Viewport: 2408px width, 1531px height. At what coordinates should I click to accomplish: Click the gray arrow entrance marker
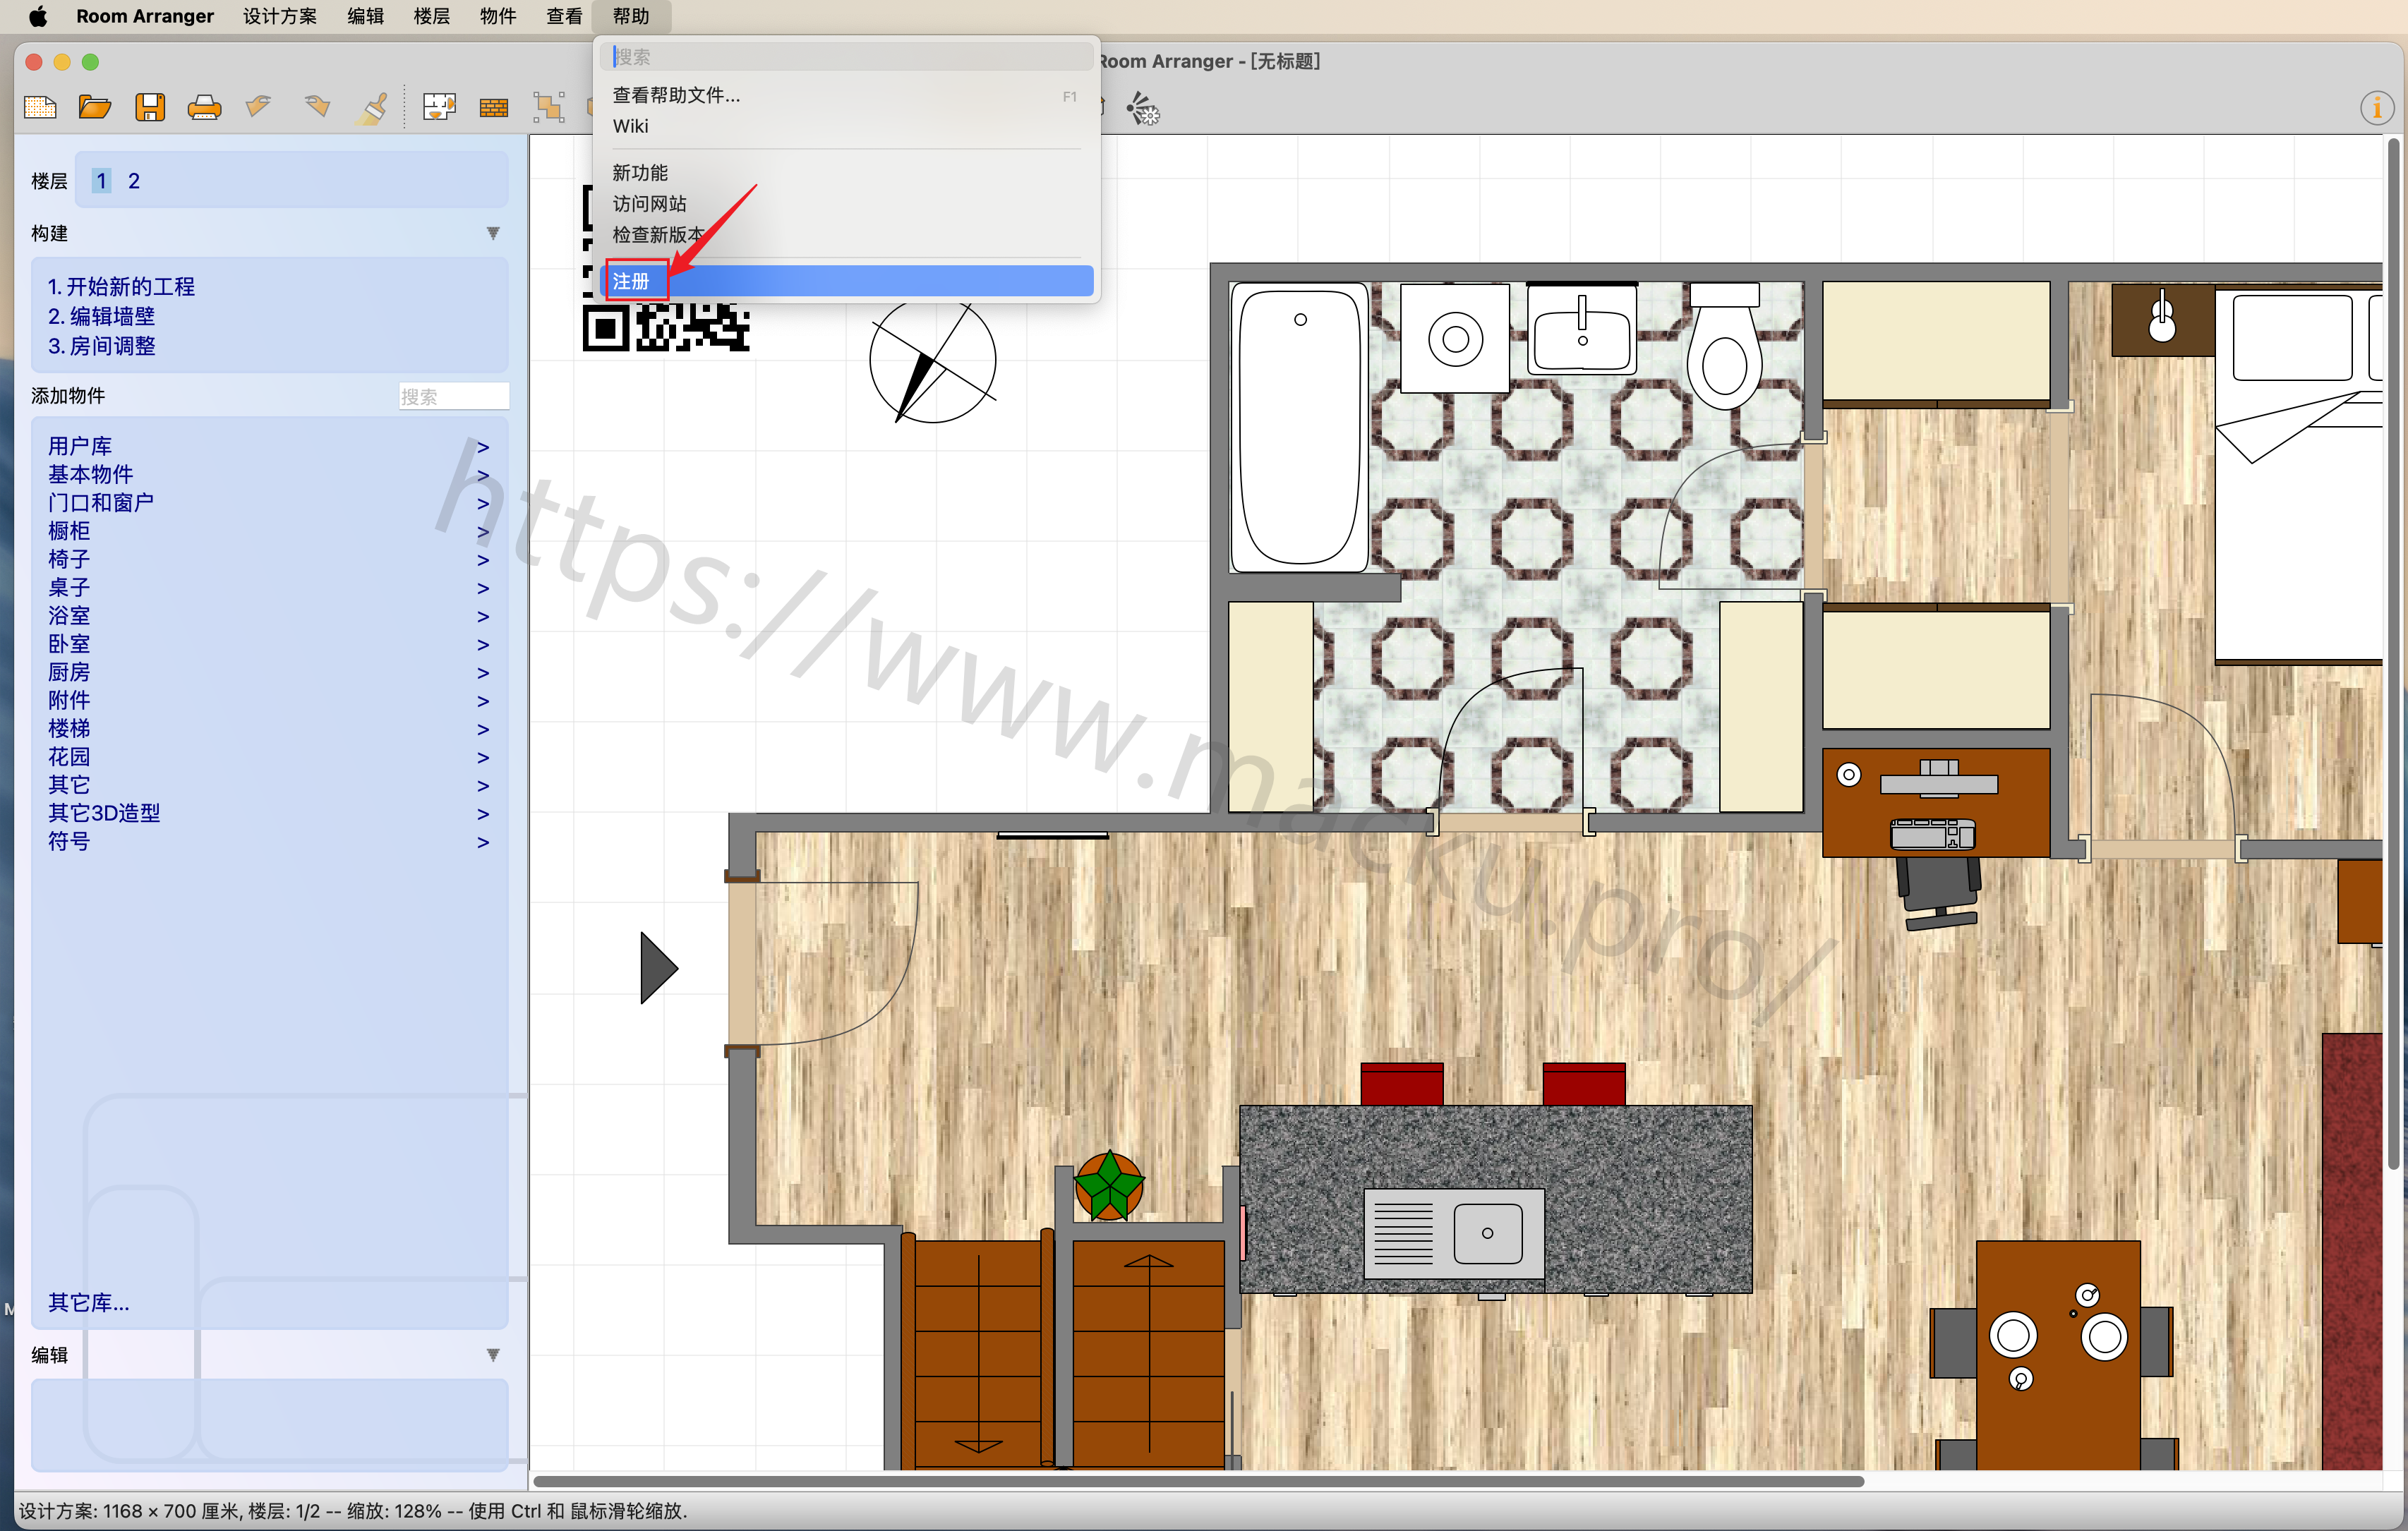point(659,968)
